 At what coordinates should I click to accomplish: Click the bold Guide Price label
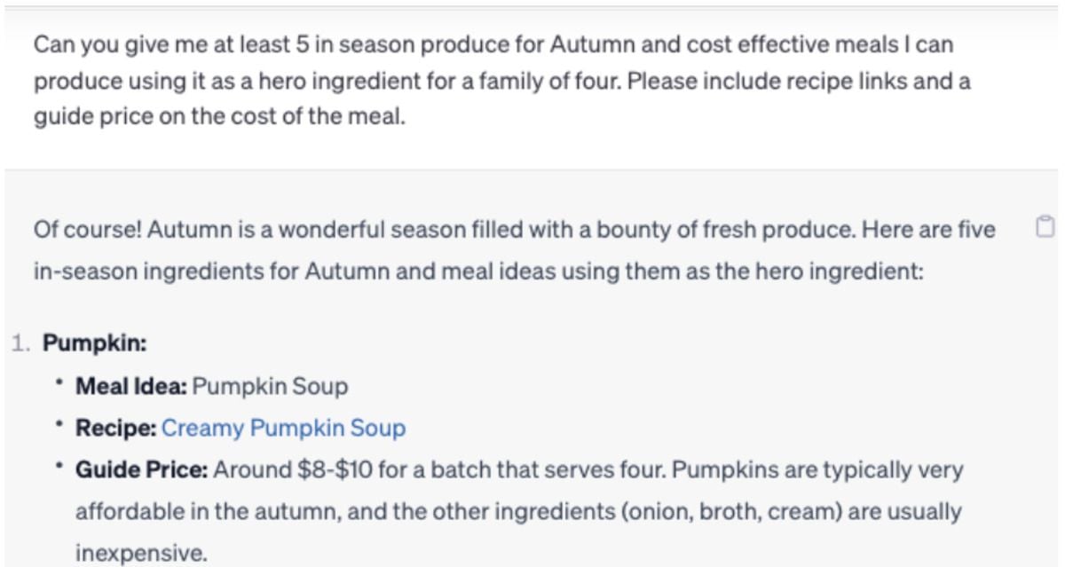pyautogui.click(x=141, y=470)
